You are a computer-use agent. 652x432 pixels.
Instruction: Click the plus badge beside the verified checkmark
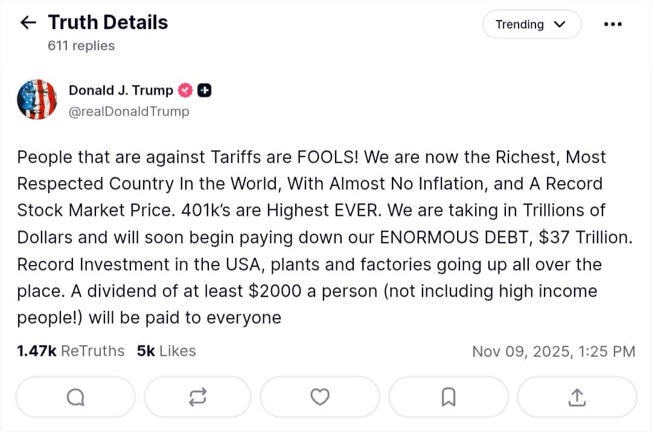pos(203,89)
